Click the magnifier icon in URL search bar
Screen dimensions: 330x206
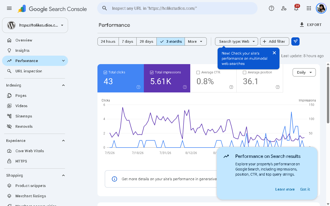[x=105, y=8]
